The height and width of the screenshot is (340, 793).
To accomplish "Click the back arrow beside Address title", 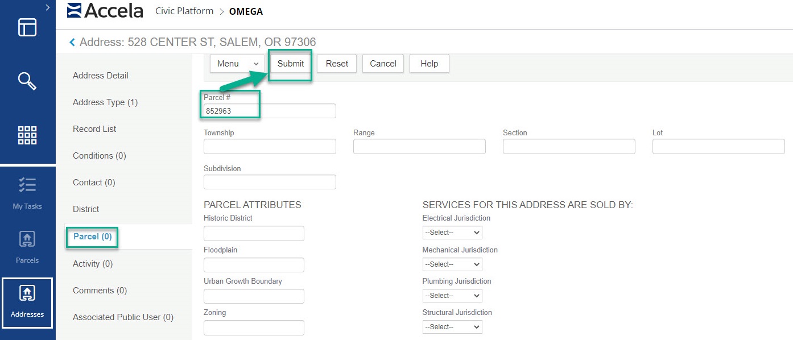I will click(72, 42).
